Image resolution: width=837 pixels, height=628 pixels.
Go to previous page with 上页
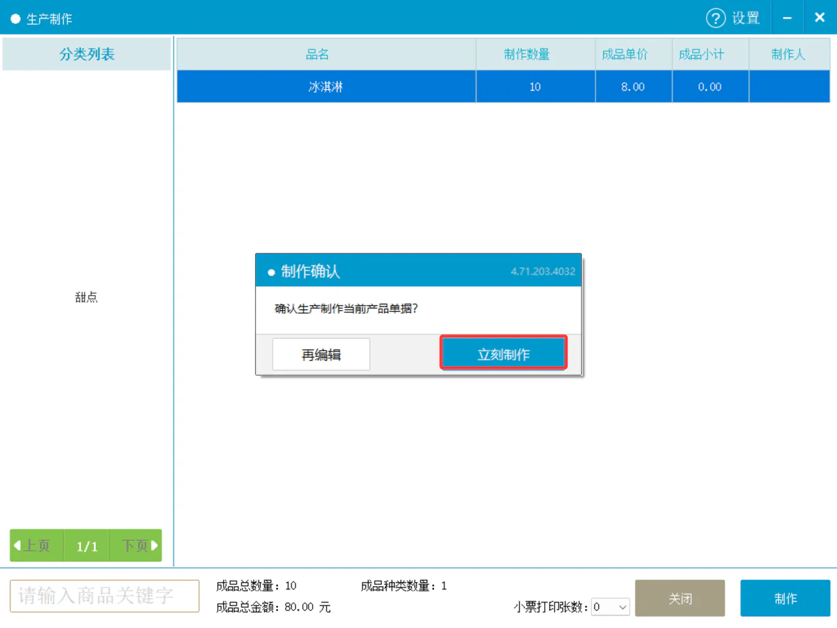pyautogui.click(x=37, y=546)
